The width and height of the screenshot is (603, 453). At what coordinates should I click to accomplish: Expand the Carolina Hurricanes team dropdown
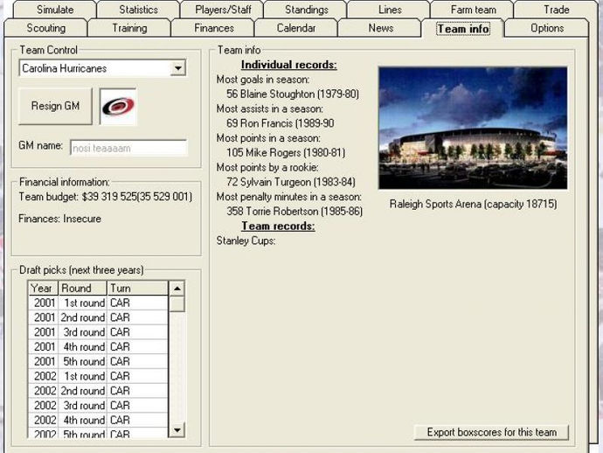tap(177, 68)
